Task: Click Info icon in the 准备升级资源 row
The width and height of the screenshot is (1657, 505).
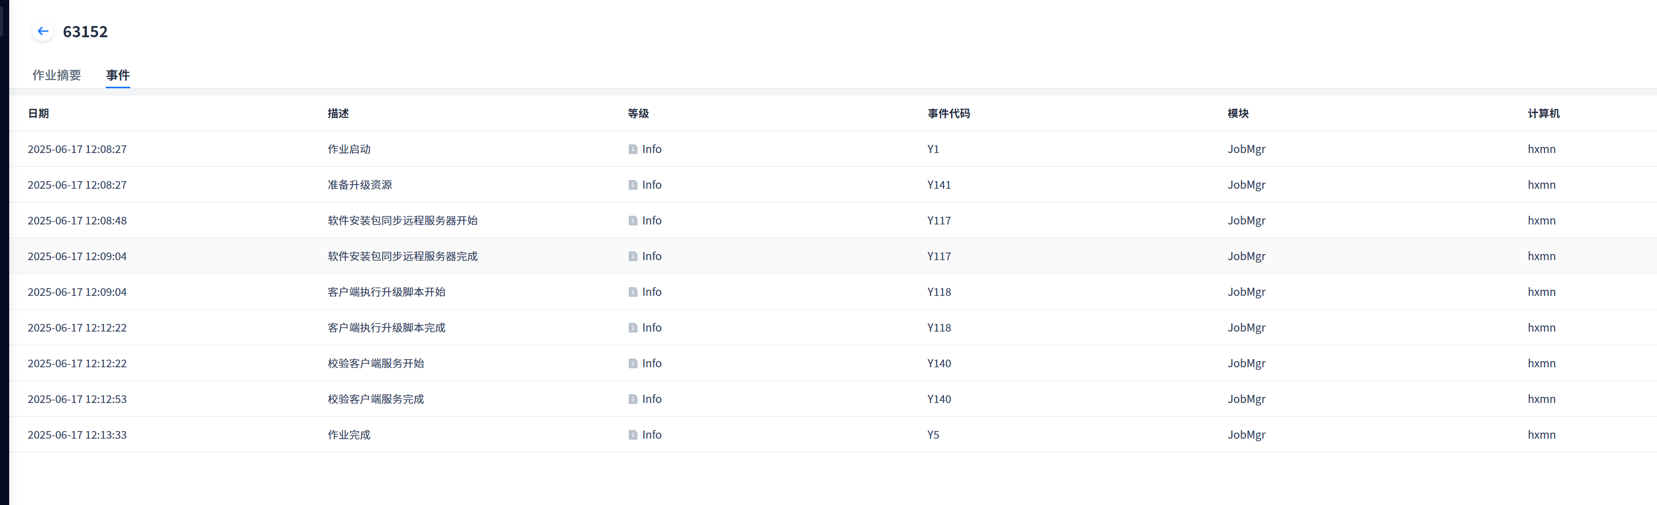Action: tap(633, 185)
